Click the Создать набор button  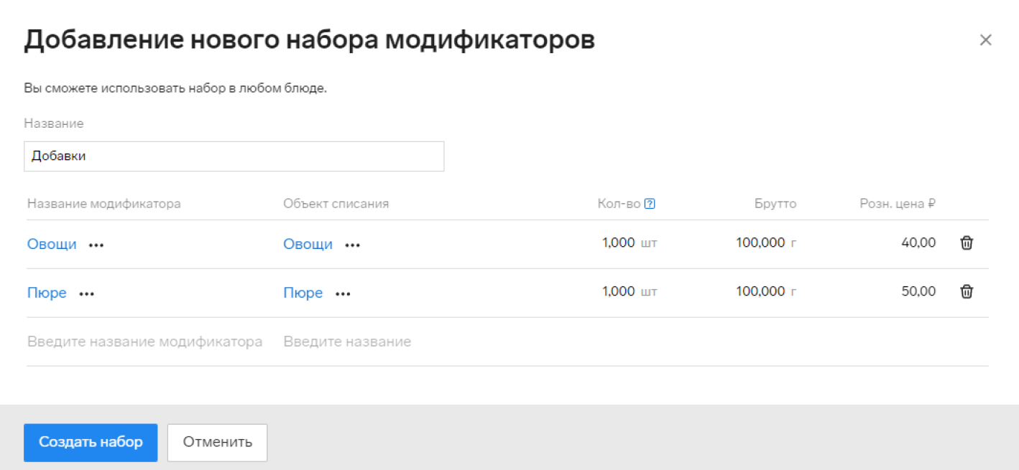pos(91,442)
